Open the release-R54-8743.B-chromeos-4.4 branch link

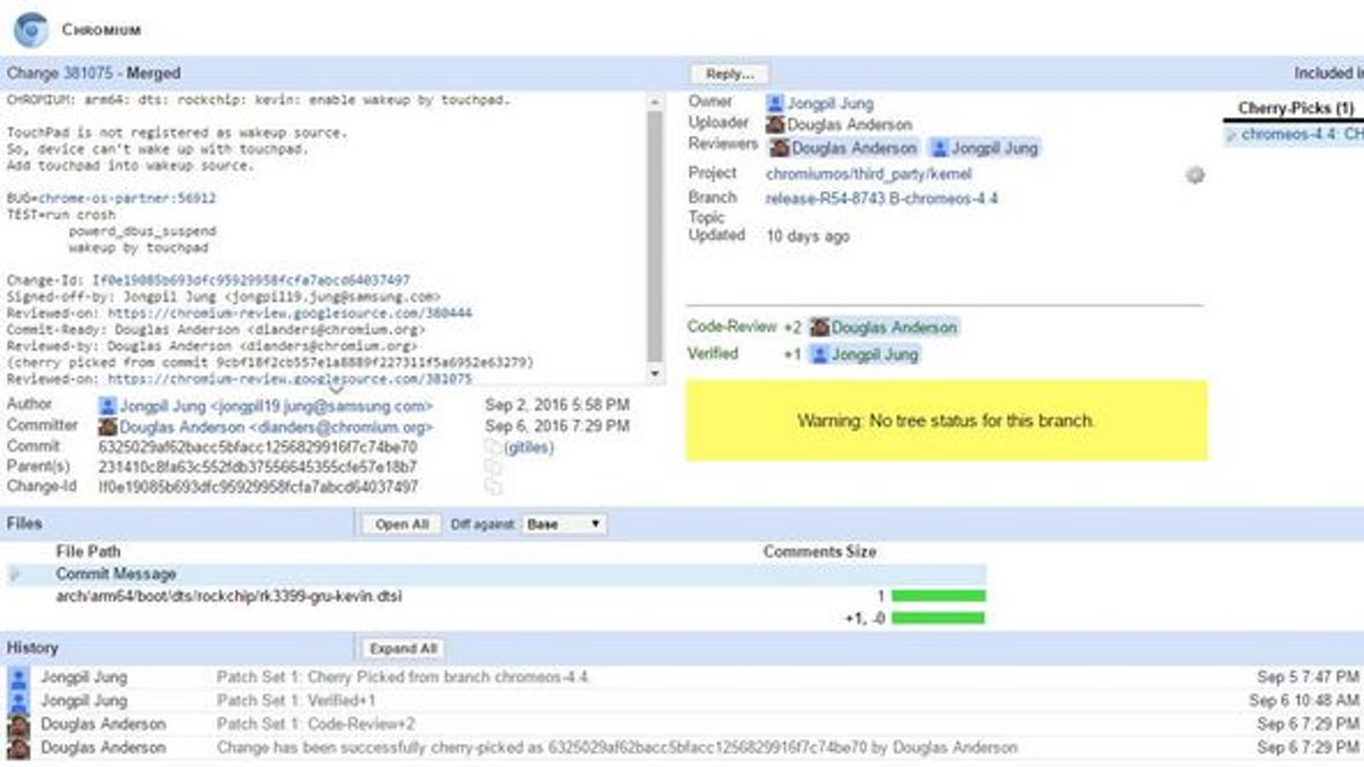[x=881, y=199]
